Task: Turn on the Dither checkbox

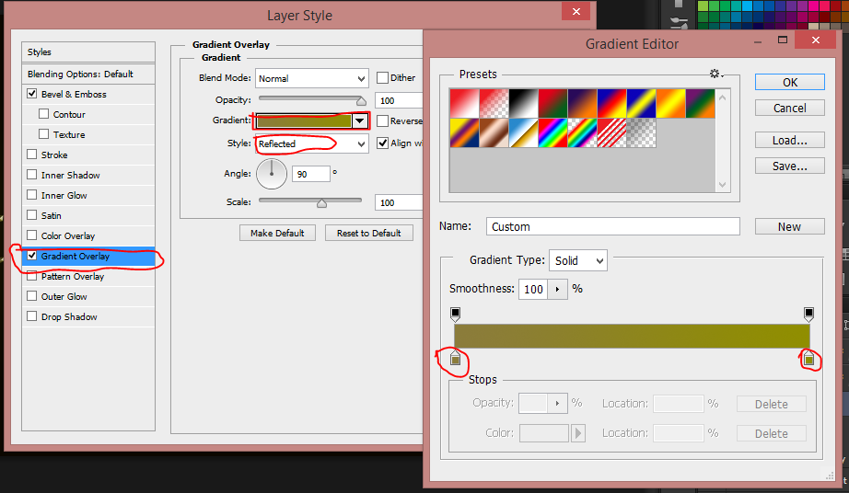Action: point(382,78)
